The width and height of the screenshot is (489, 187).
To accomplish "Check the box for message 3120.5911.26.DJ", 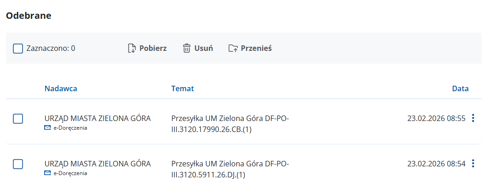I will pos(18,164).
